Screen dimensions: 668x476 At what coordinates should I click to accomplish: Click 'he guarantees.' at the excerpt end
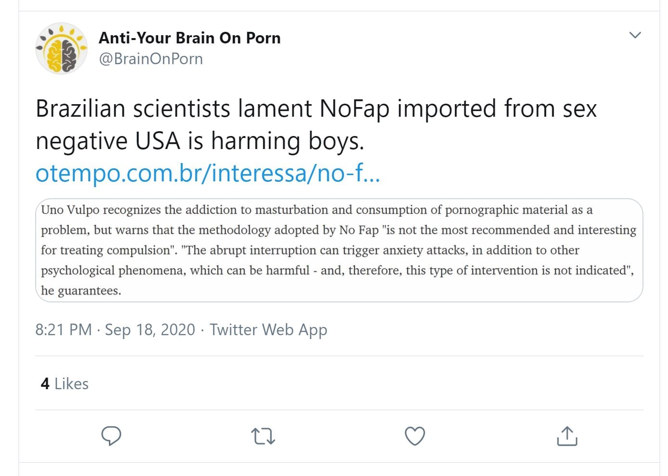coord(81,291)
